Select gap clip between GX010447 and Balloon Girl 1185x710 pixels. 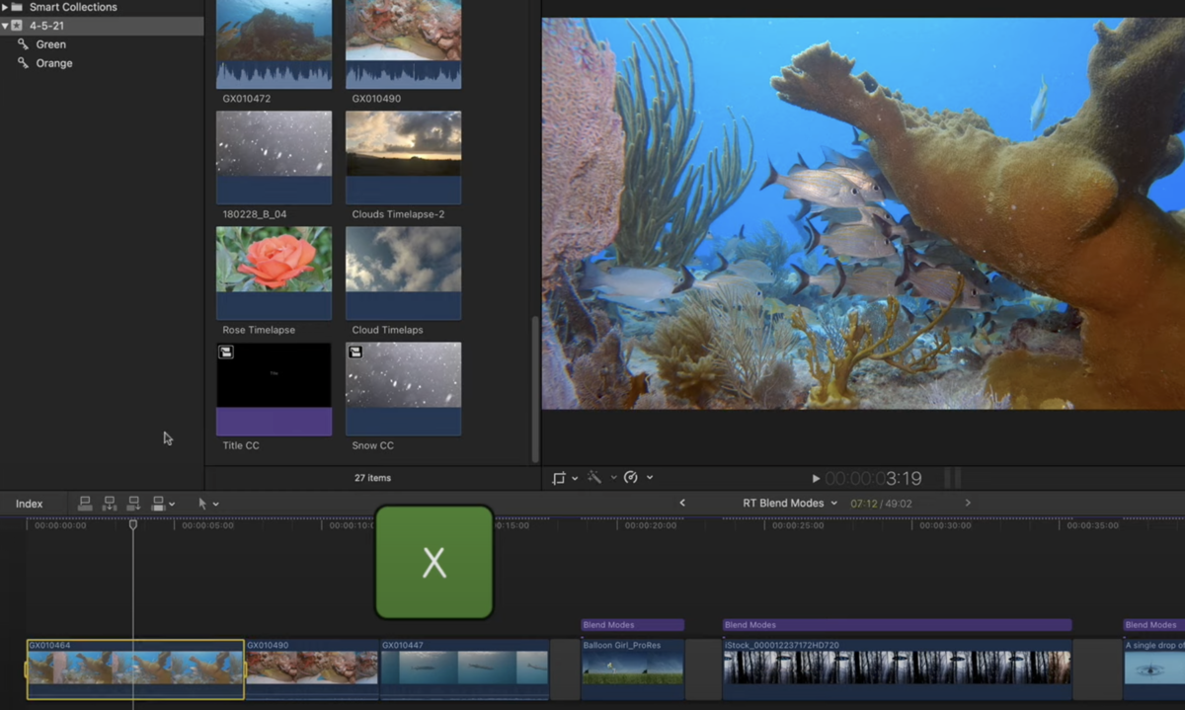(x=565, y=669)
